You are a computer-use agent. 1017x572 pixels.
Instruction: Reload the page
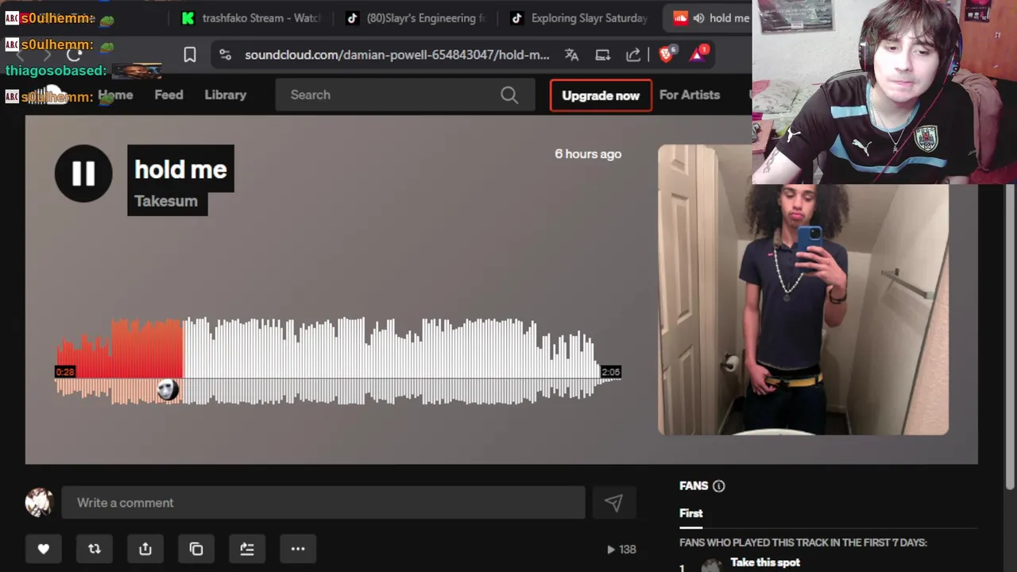pos(74,55)
